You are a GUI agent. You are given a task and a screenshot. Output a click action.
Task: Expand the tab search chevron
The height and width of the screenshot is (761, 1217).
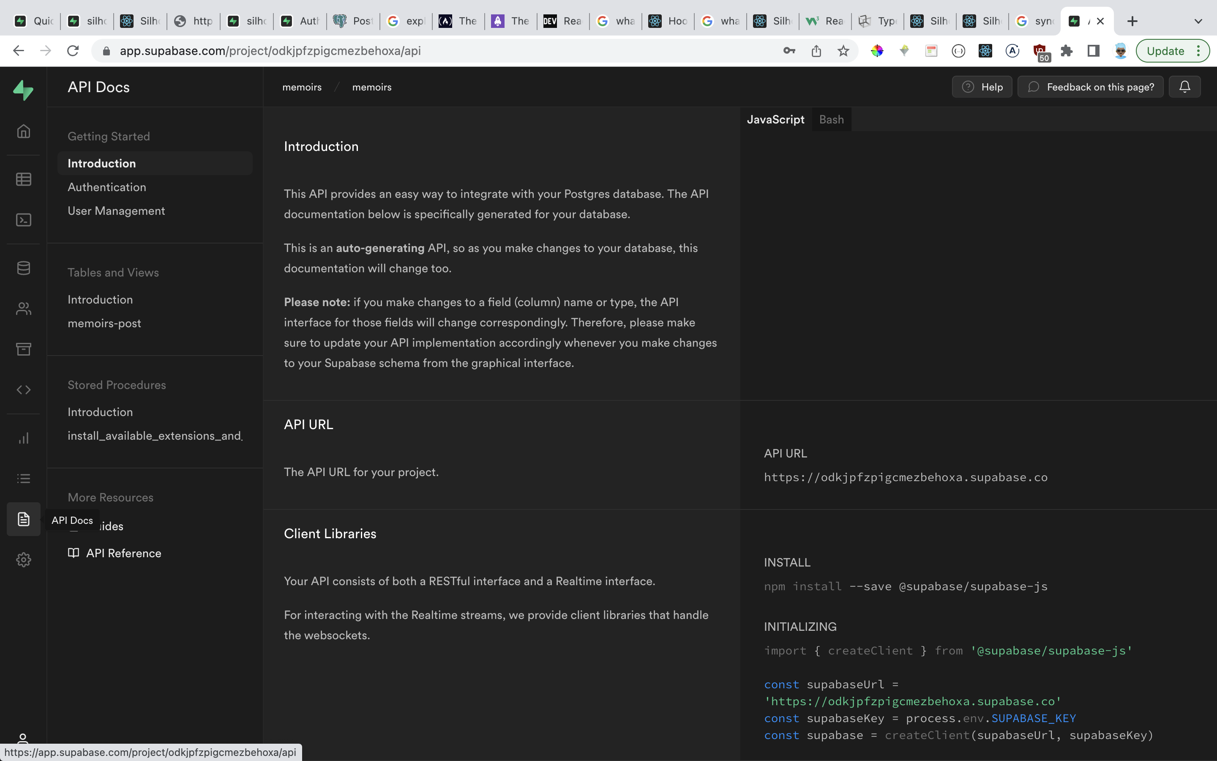click(1198, 21)
